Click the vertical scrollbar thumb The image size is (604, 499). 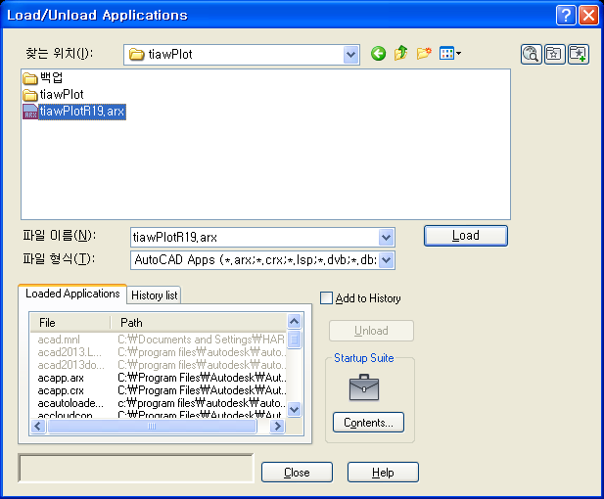[295, 340]
